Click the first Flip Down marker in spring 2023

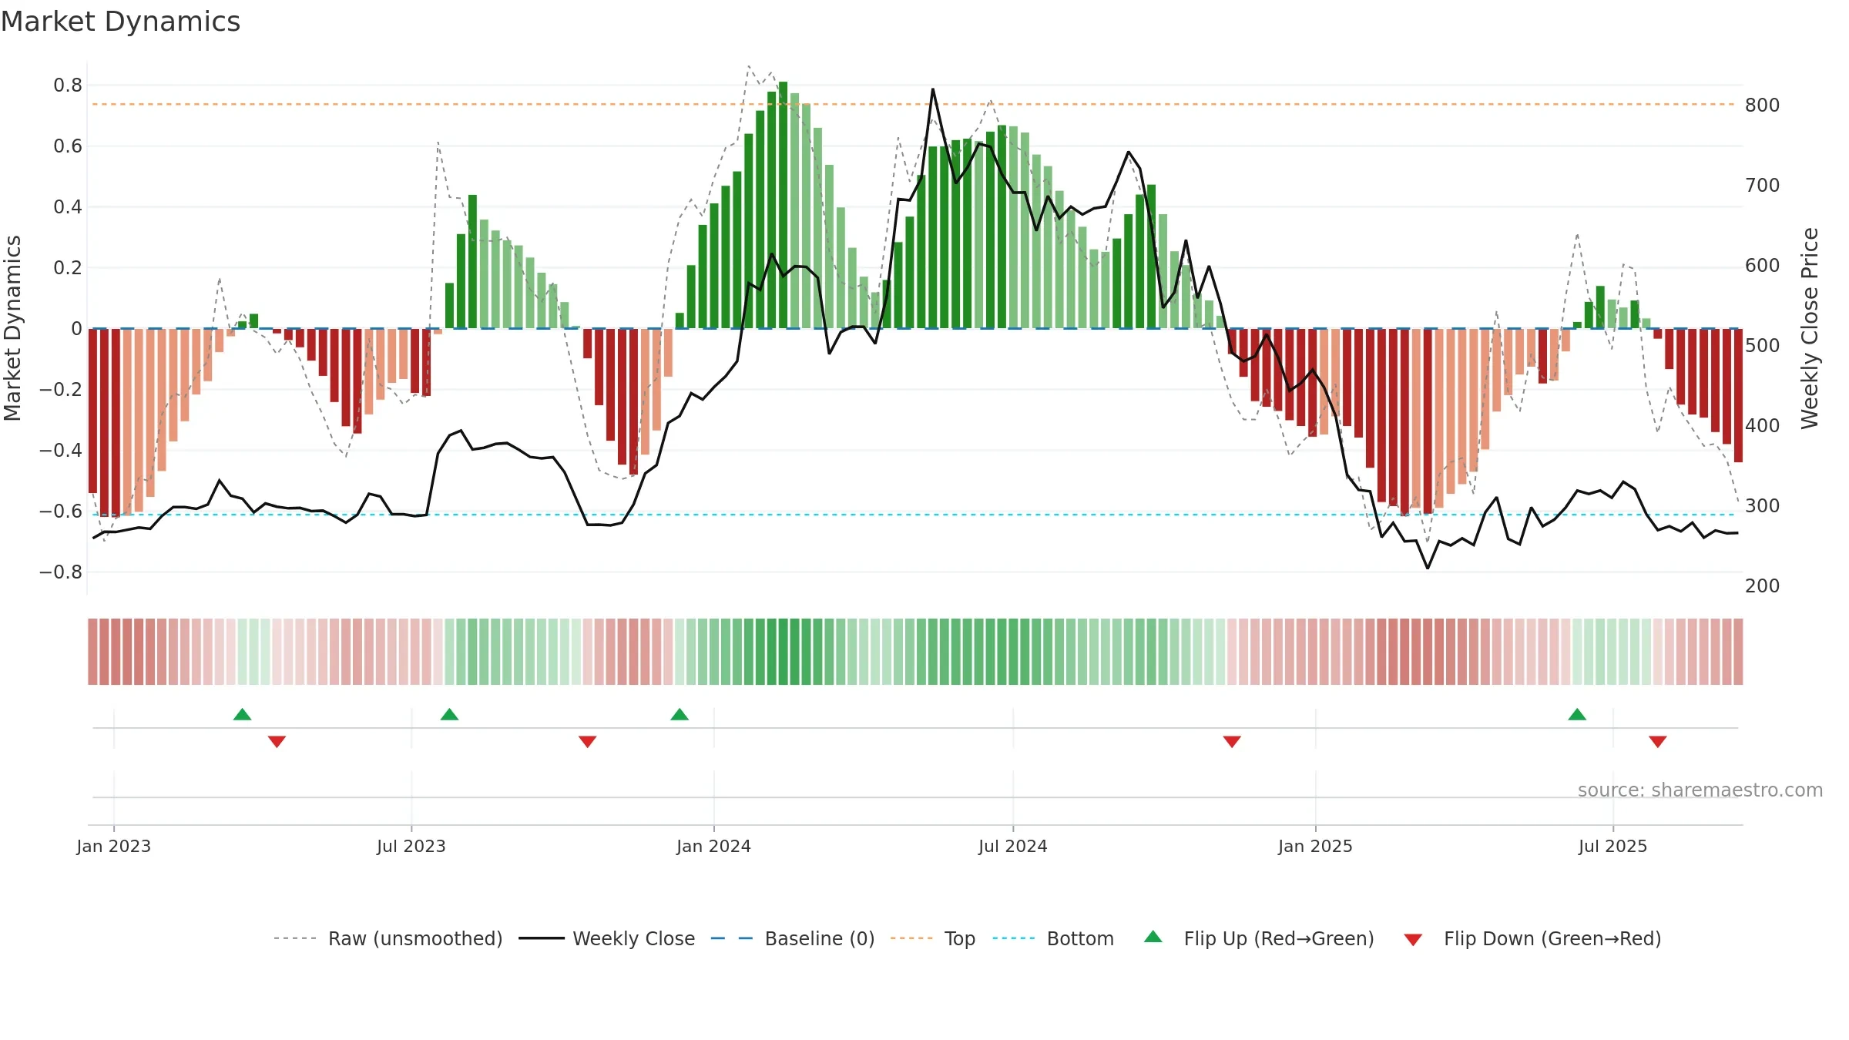click(x=277, y=742)
